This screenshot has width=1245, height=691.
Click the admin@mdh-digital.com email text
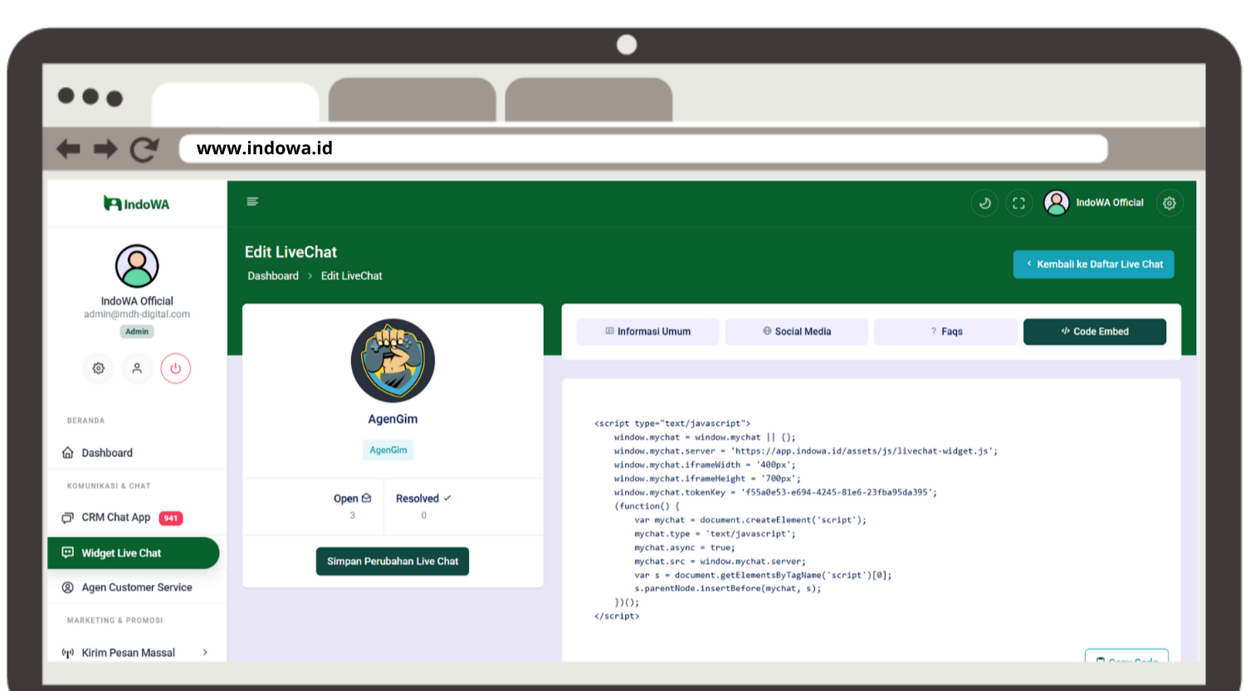click(x=137, y=314)
